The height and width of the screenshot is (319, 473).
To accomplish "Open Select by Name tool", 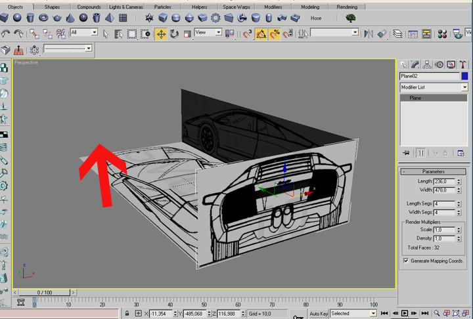I will [x=118, y=33].
